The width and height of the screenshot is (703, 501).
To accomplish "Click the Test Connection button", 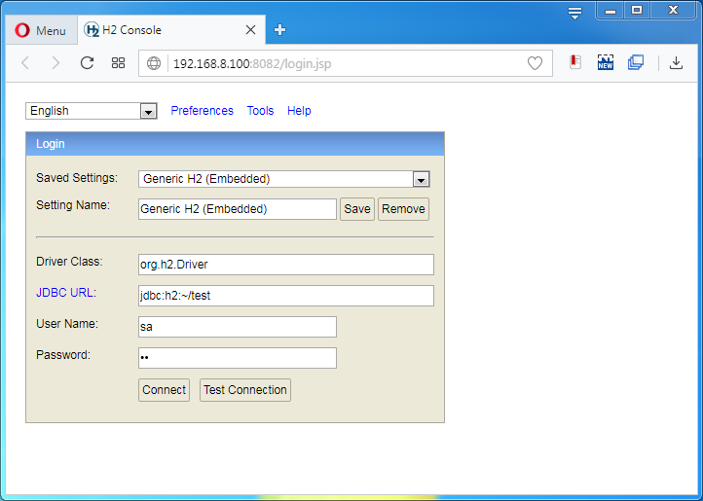I will (x=244, y=390).
